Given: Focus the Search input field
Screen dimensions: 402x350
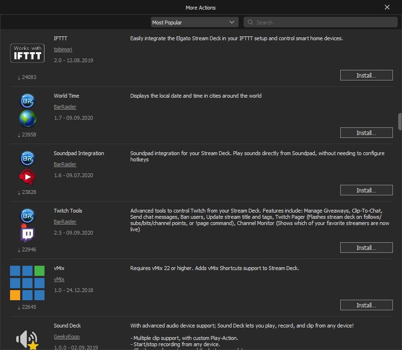Looking at the screenshot, I should pos(321,23).
